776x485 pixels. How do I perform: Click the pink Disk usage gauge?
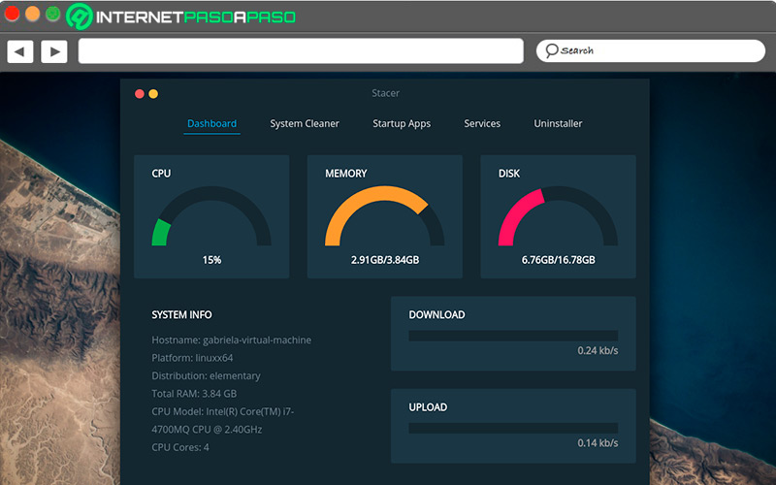point(558,216)
